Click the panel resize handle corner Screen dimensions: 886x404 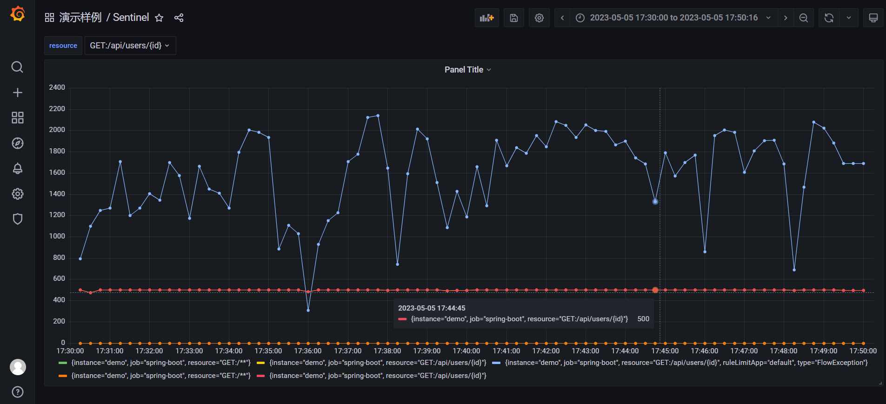point(880,383)
